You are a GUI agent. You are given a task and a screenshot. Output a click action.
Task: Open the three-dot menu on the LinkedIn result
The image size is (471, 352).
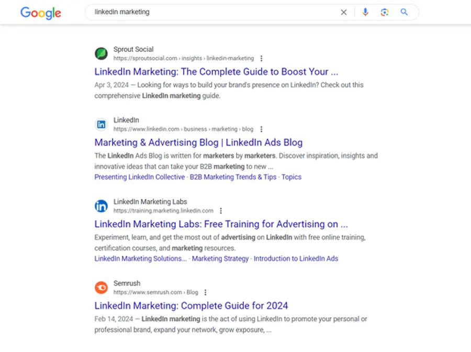point(261,129)
